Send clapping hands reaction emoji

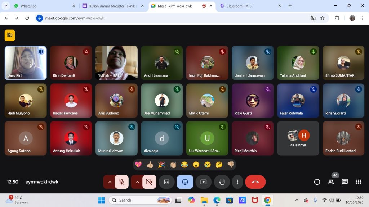click(x=173, y=165)
